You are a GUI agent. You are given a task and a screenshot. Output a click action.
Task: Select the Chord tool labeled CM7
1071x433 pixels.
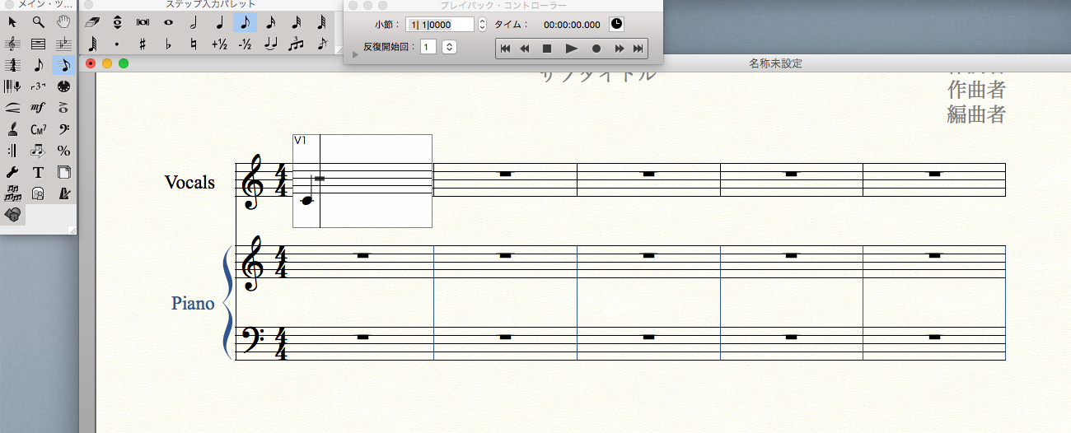(x=38, y=128)
